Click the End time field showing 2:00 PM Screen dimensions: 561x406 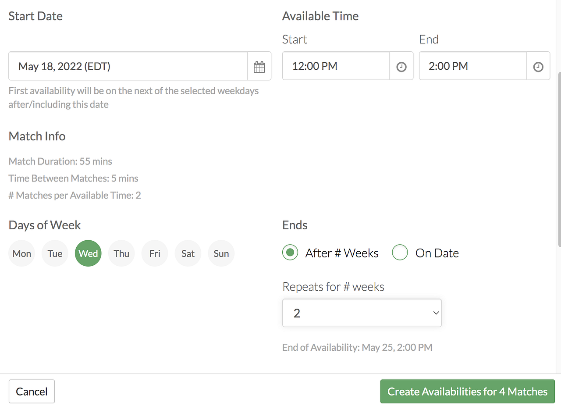tap(472, 67)
